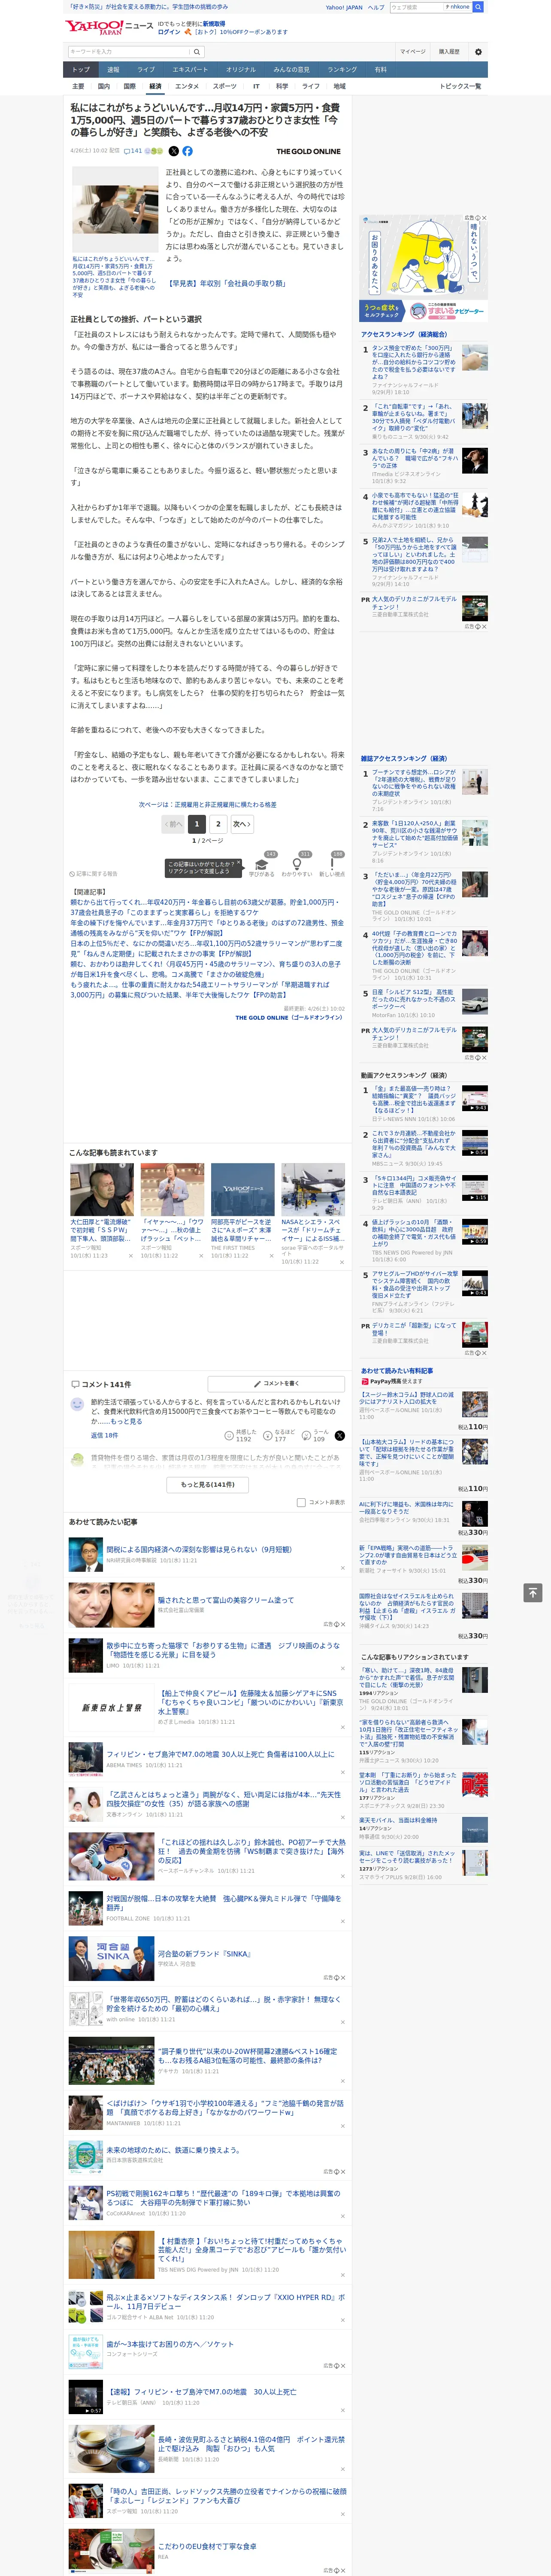Open the ライブ tab
This screenshot has width=551, height=2576.
(146, 70)
